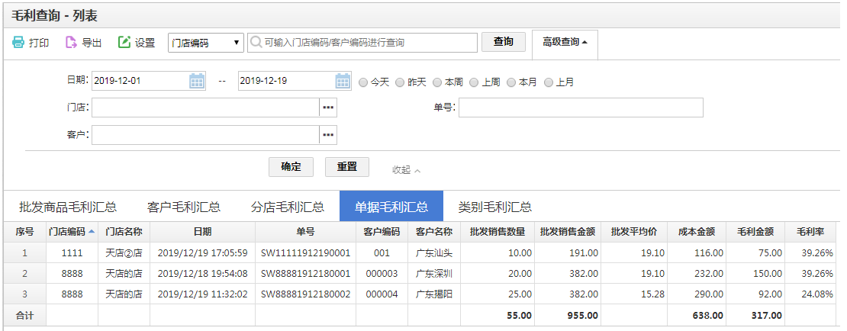Open the start date calendar icon
Screen dimensions: 847x331
point(197,81)
